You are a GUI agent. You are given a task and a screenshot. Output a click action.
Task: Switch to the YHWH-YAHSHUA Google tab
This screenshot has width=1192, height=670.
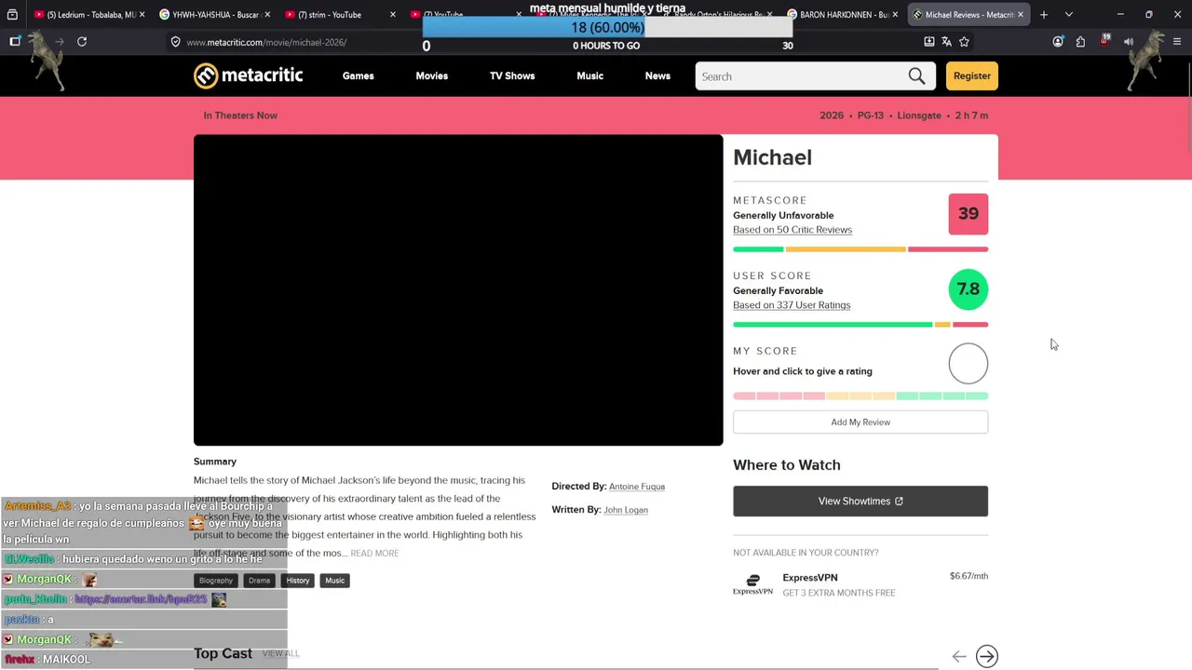coord(214,15)
